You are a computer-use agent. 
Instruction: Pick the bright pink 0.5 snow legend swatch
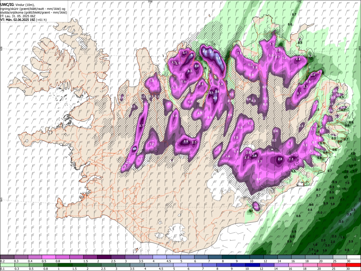(49, 257)
